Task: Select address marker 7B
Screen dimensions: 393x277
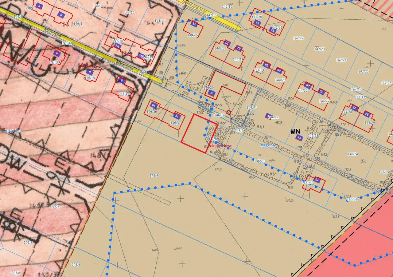Action: pyautogui.click(x=141, y=56)
